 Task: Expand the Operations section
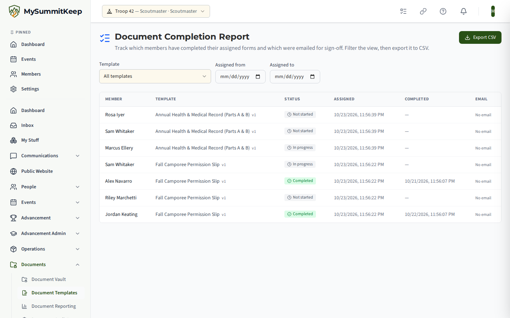coord(45,249)
